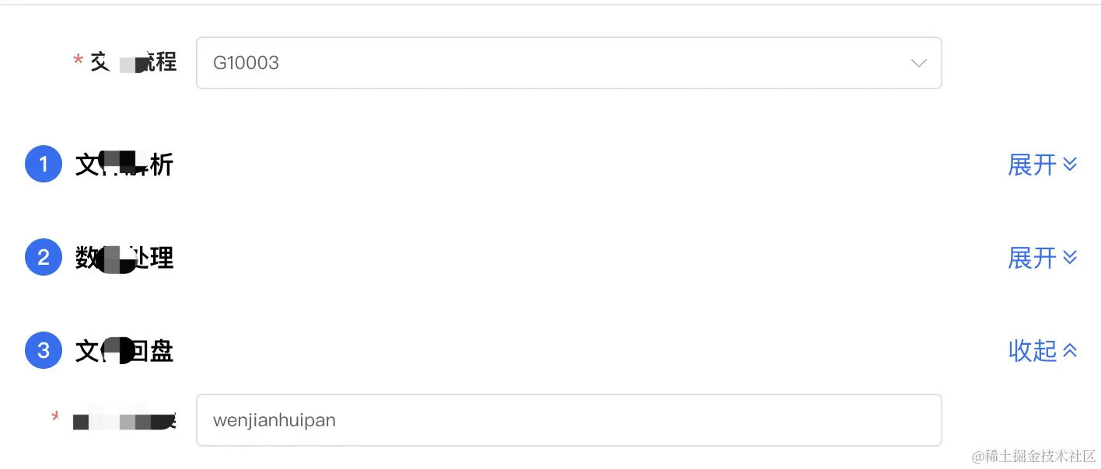Click the step 1 section title text
The width and height of the screenshot is (1101, 469).
pyautogui.click(x=124, y=165)
